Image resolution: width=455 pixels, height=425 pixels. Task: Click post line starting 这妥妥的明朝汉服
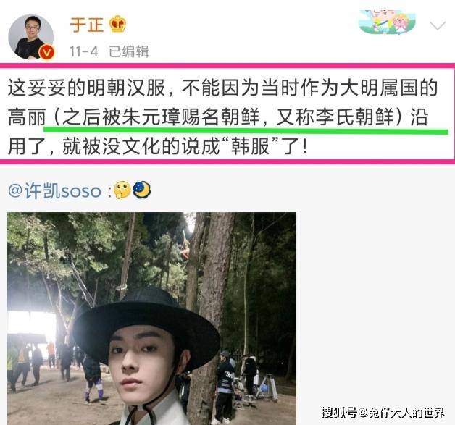222,88
